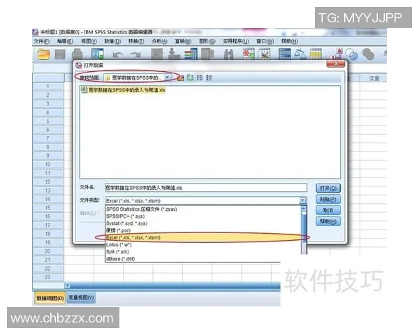Click the Run descriptive statistics icon

[x=207, y=54]
